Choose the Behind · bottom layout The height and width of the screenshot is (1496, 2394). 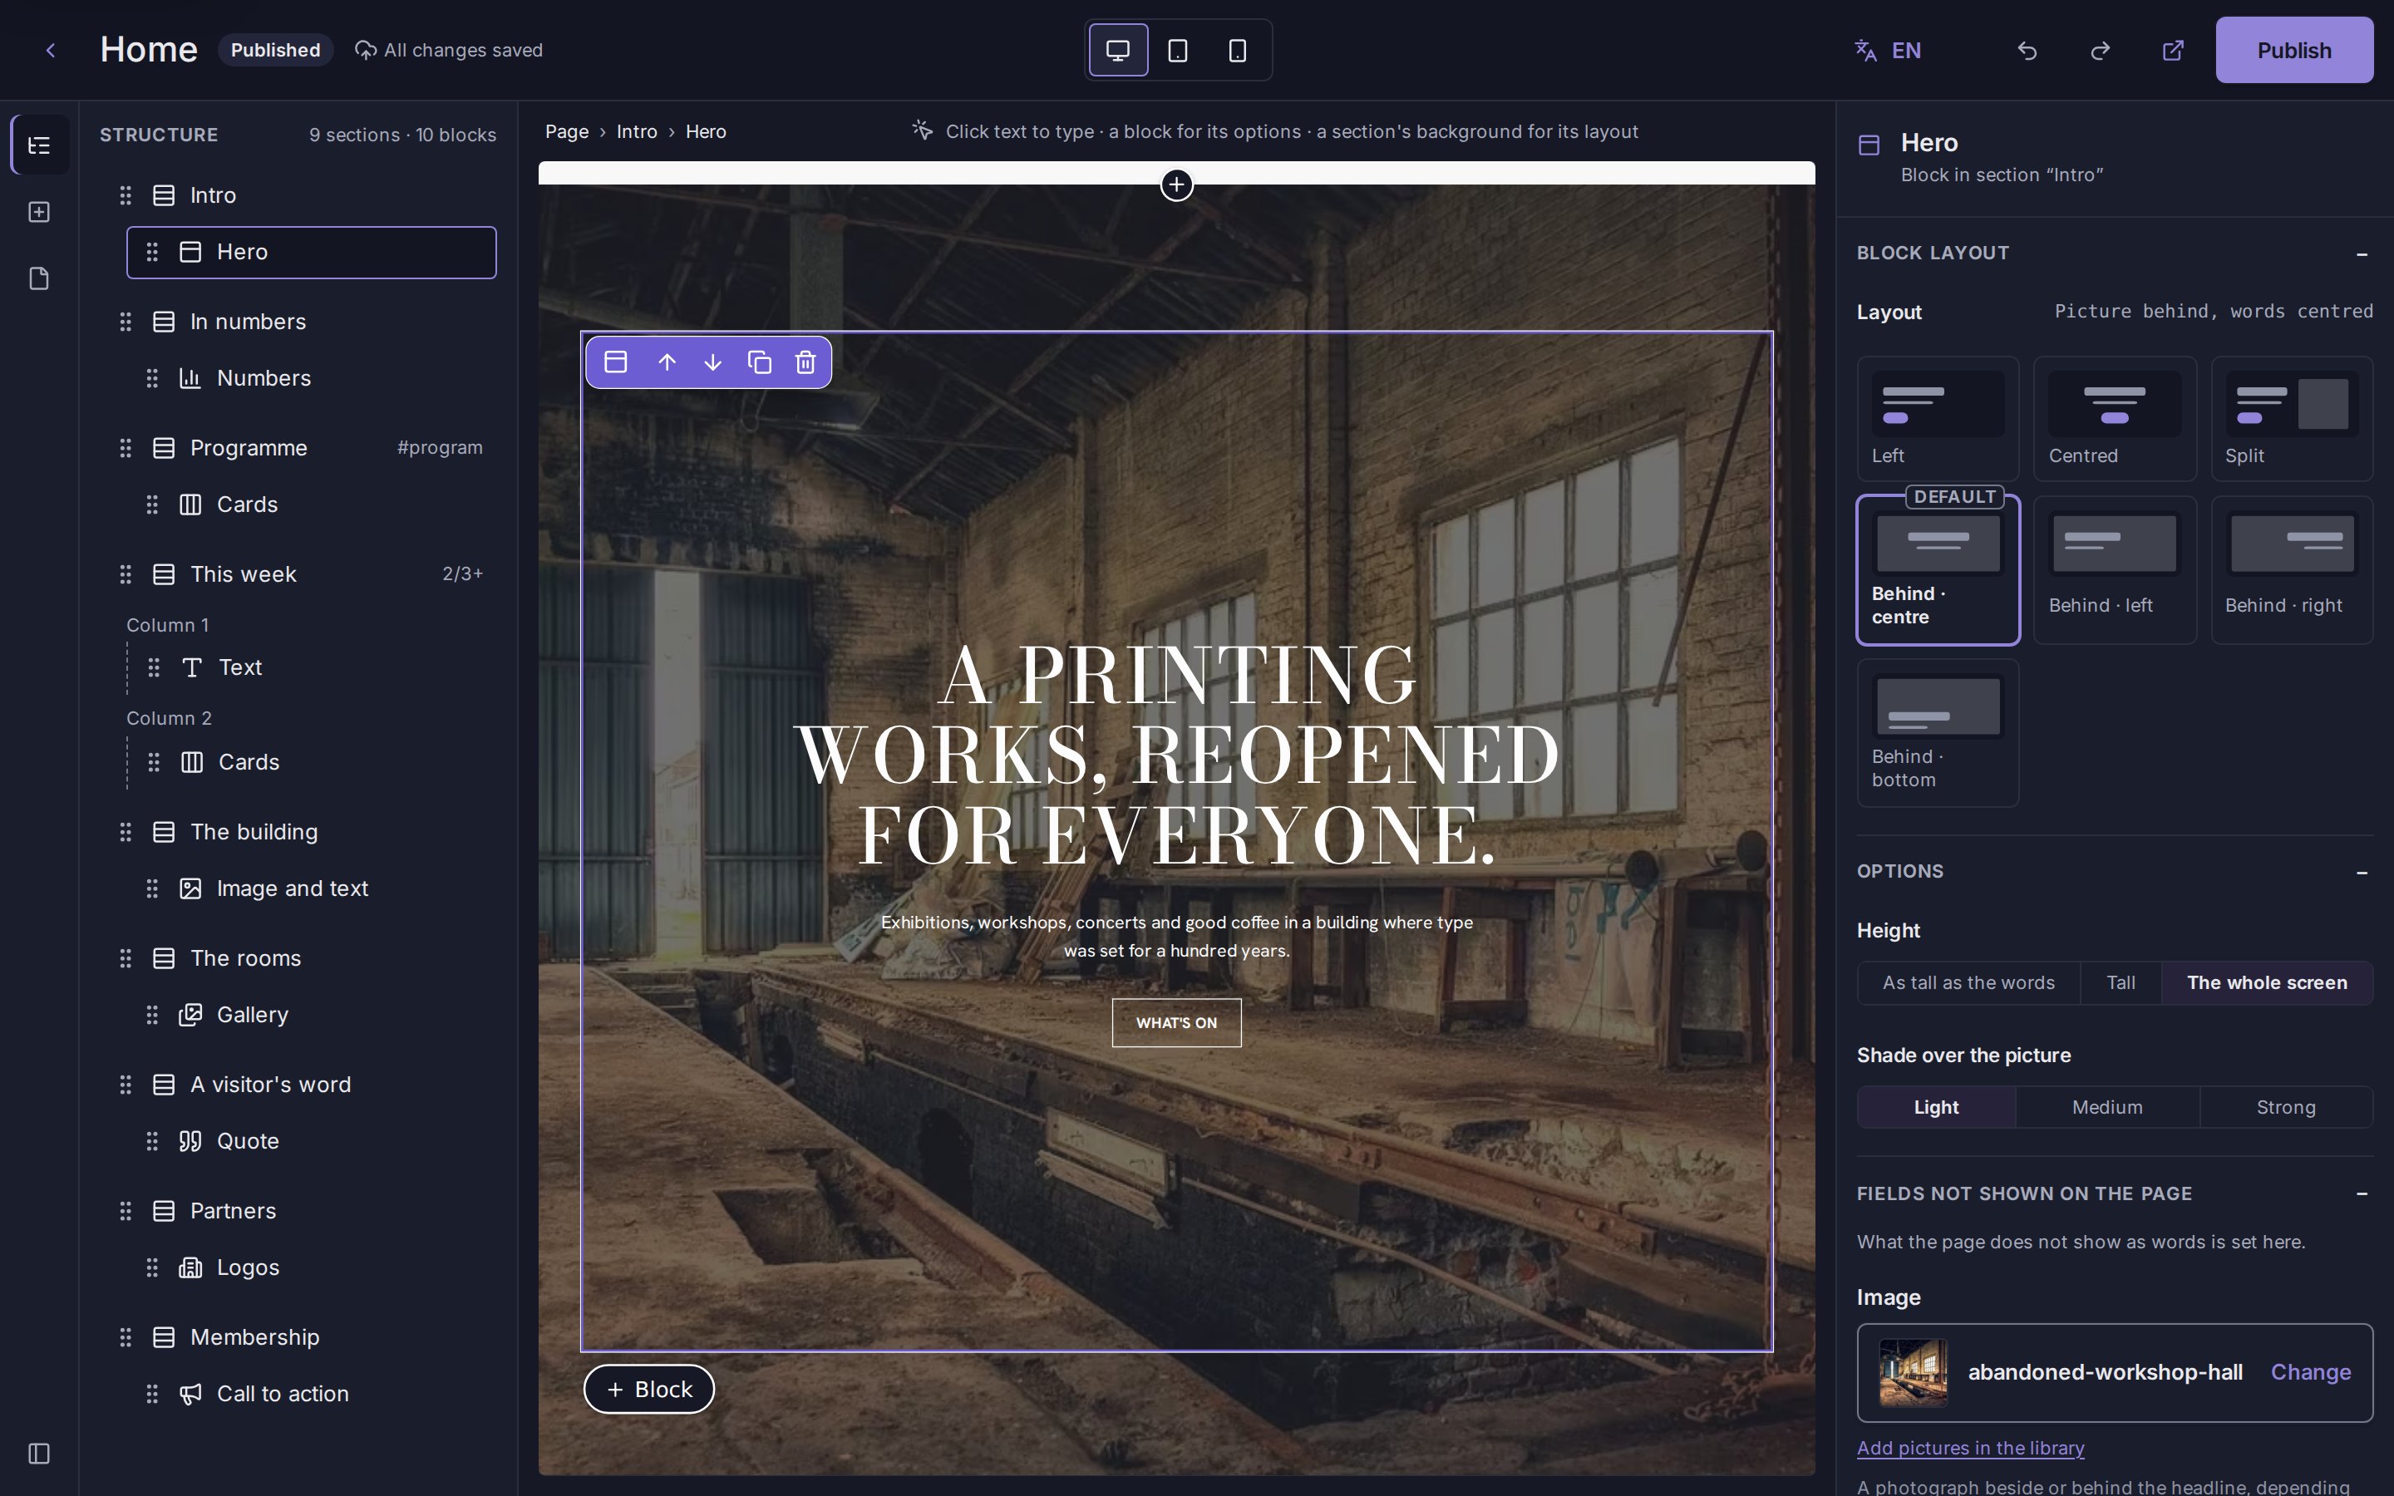coord(1937,733)
